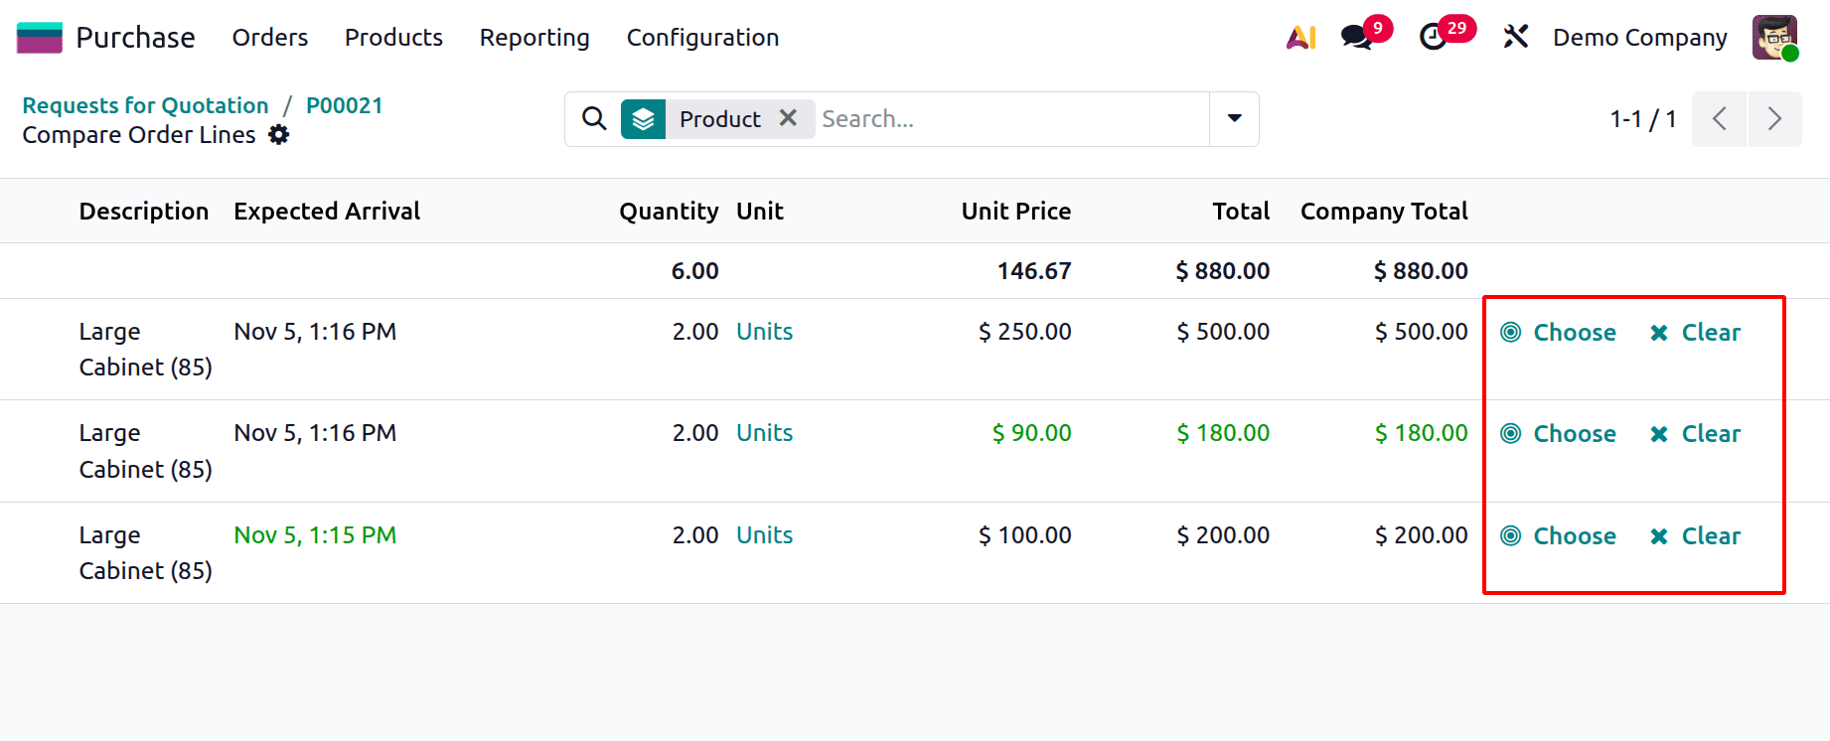Open the Orders menu
This screenshot has height=741, width=1830.
(270, 38)
